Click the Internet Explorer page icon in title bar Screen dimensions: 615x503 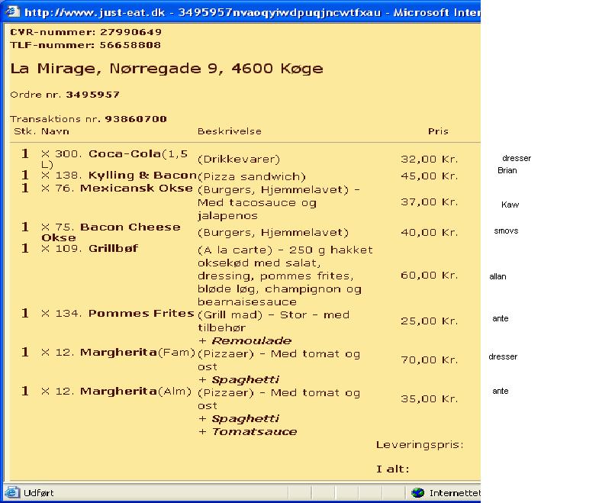click(13, 11)
